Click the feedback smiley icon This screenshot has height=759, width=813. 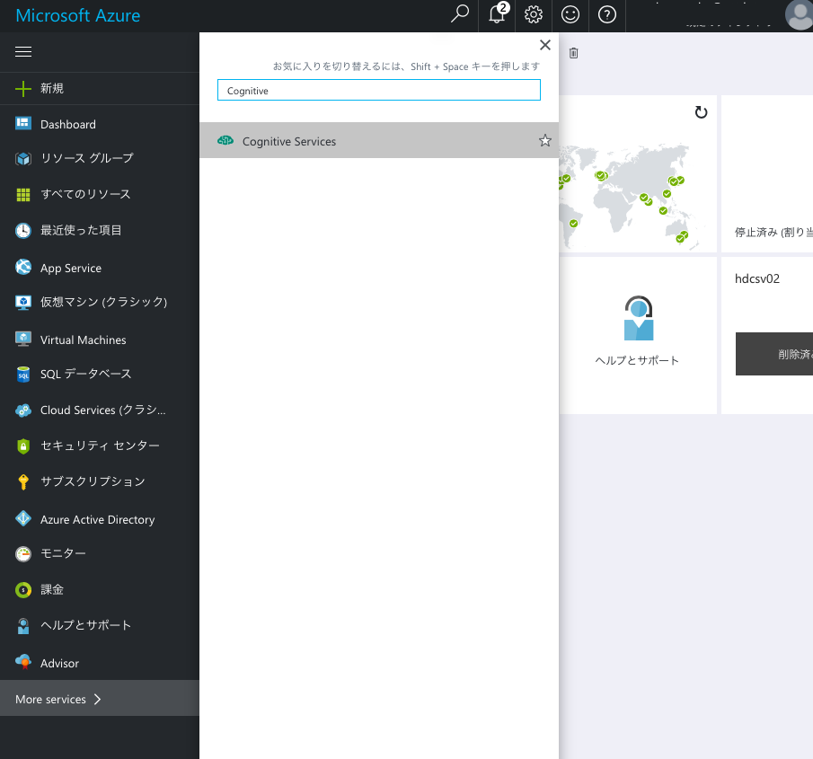point(570,14)
